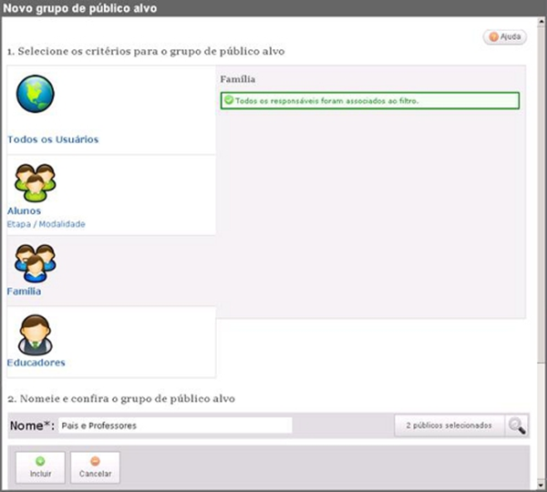
Task: Click the 2 públicos selecionados button
Action: tap(449, 425)
